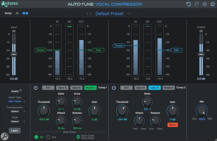This screenshot has width=217, height=141.
Task: Click the Comp I Knee knob
Action: tap(77, 102)
